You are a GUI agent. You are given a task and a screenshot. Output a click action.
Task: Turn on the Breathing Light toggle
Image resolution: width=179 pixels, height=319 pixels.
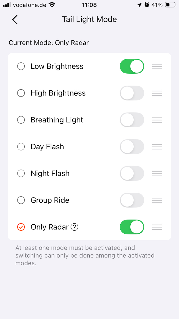pyautogui.click(x=132, y=120)
